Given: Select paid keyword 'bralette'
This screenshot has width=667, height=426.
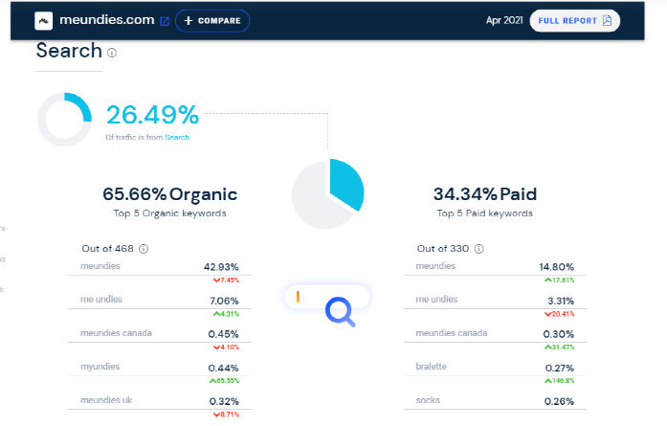Looking at the screenshot, I should (431, 367).
